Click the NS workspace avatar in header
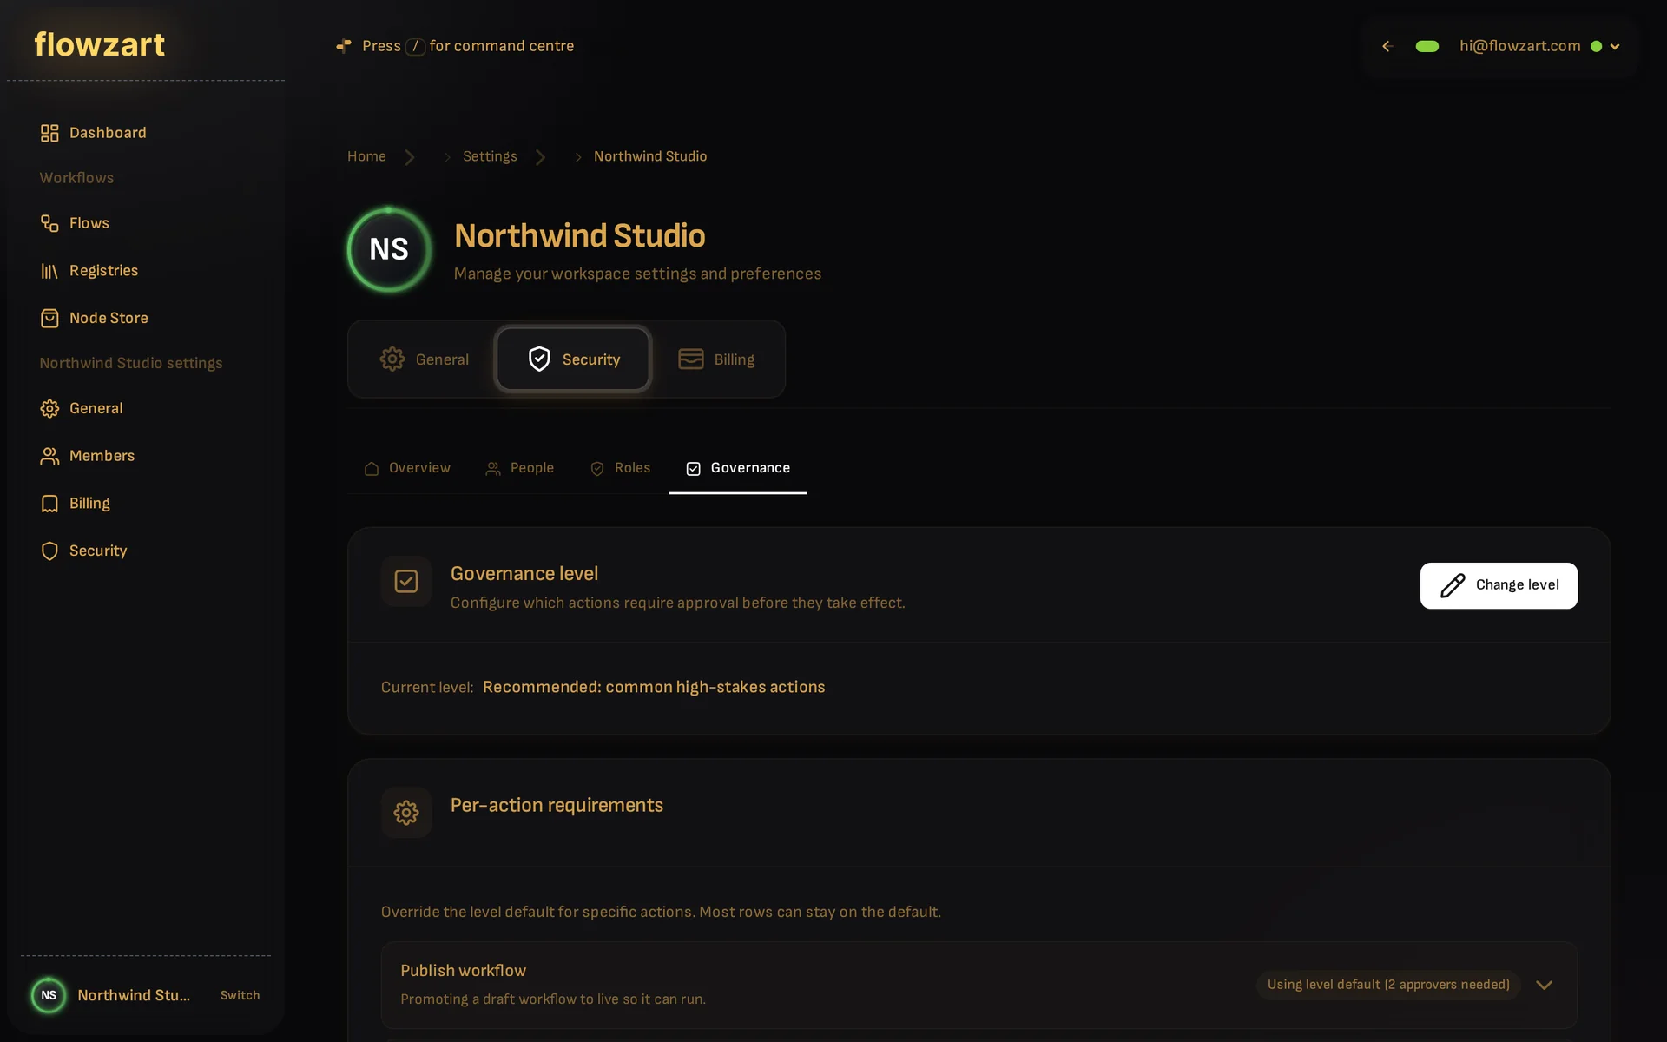 [x=389, y=249]
